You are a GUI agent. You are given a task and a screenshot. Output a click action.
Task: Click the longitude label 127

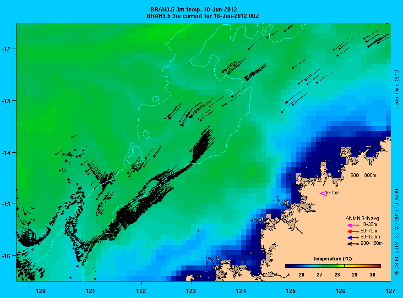pyautogui.click(x=391, y=291)
